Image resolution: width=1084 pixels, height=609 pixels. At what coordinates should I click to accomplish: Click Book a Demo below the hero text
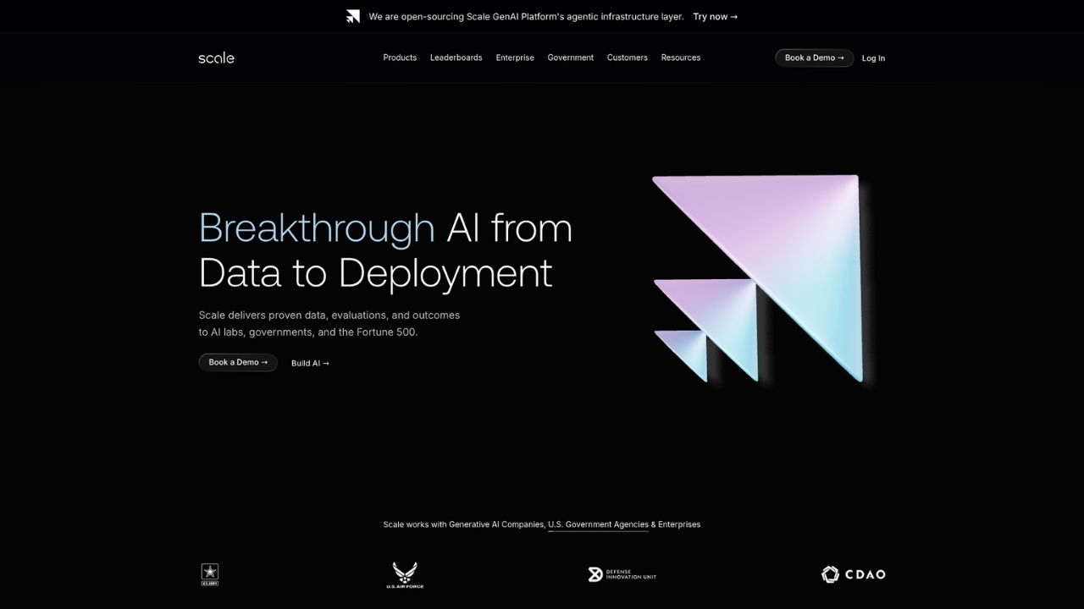[238, 362]
